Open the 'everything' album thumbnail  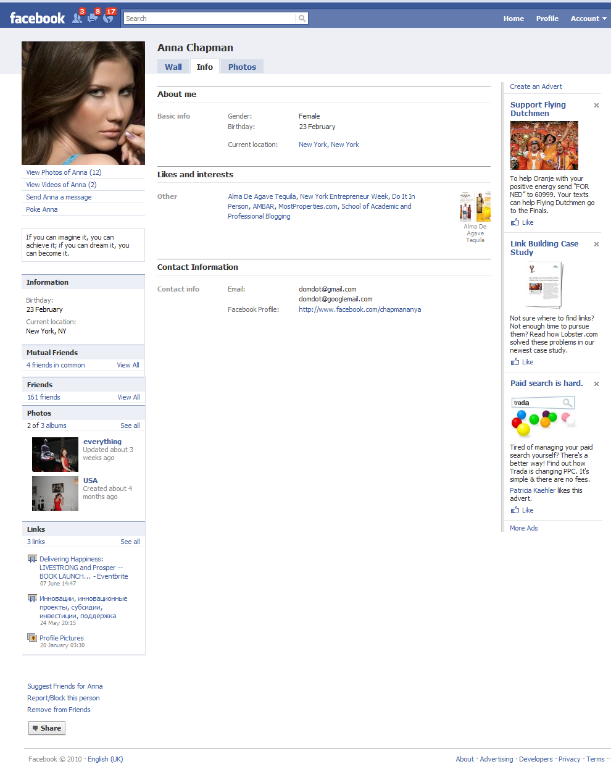[55, 455]
